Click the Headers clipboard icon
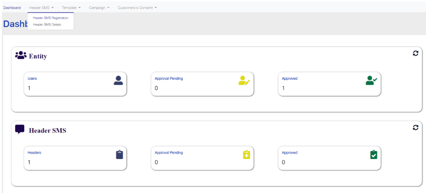426x193 pixels. tap(119, 155)
